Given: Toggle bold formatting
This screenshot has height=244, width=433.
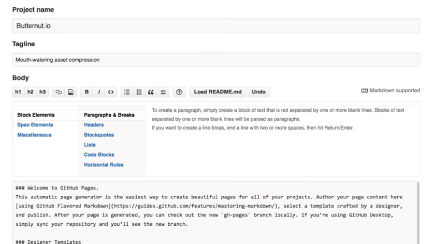Looking at the screenshot, I should click(x=87, y=92).
